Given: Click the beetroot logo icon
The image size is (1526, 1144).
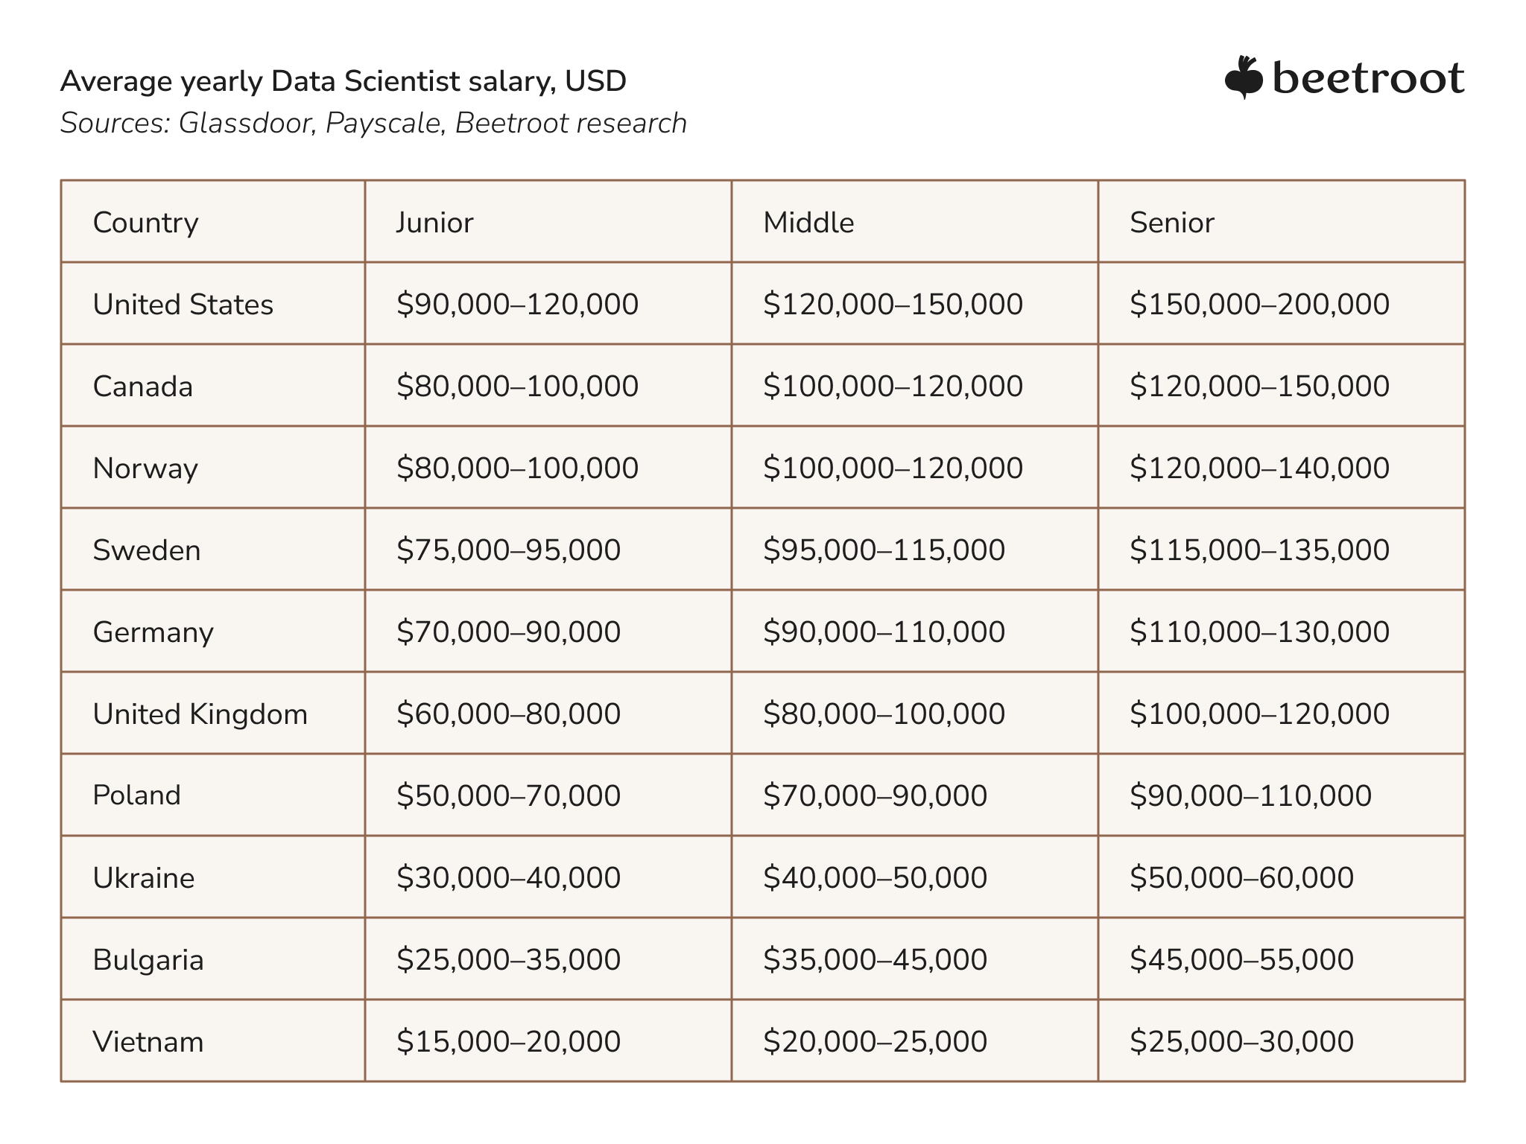Looking at the screenshot, I should tap(1244, 77).
